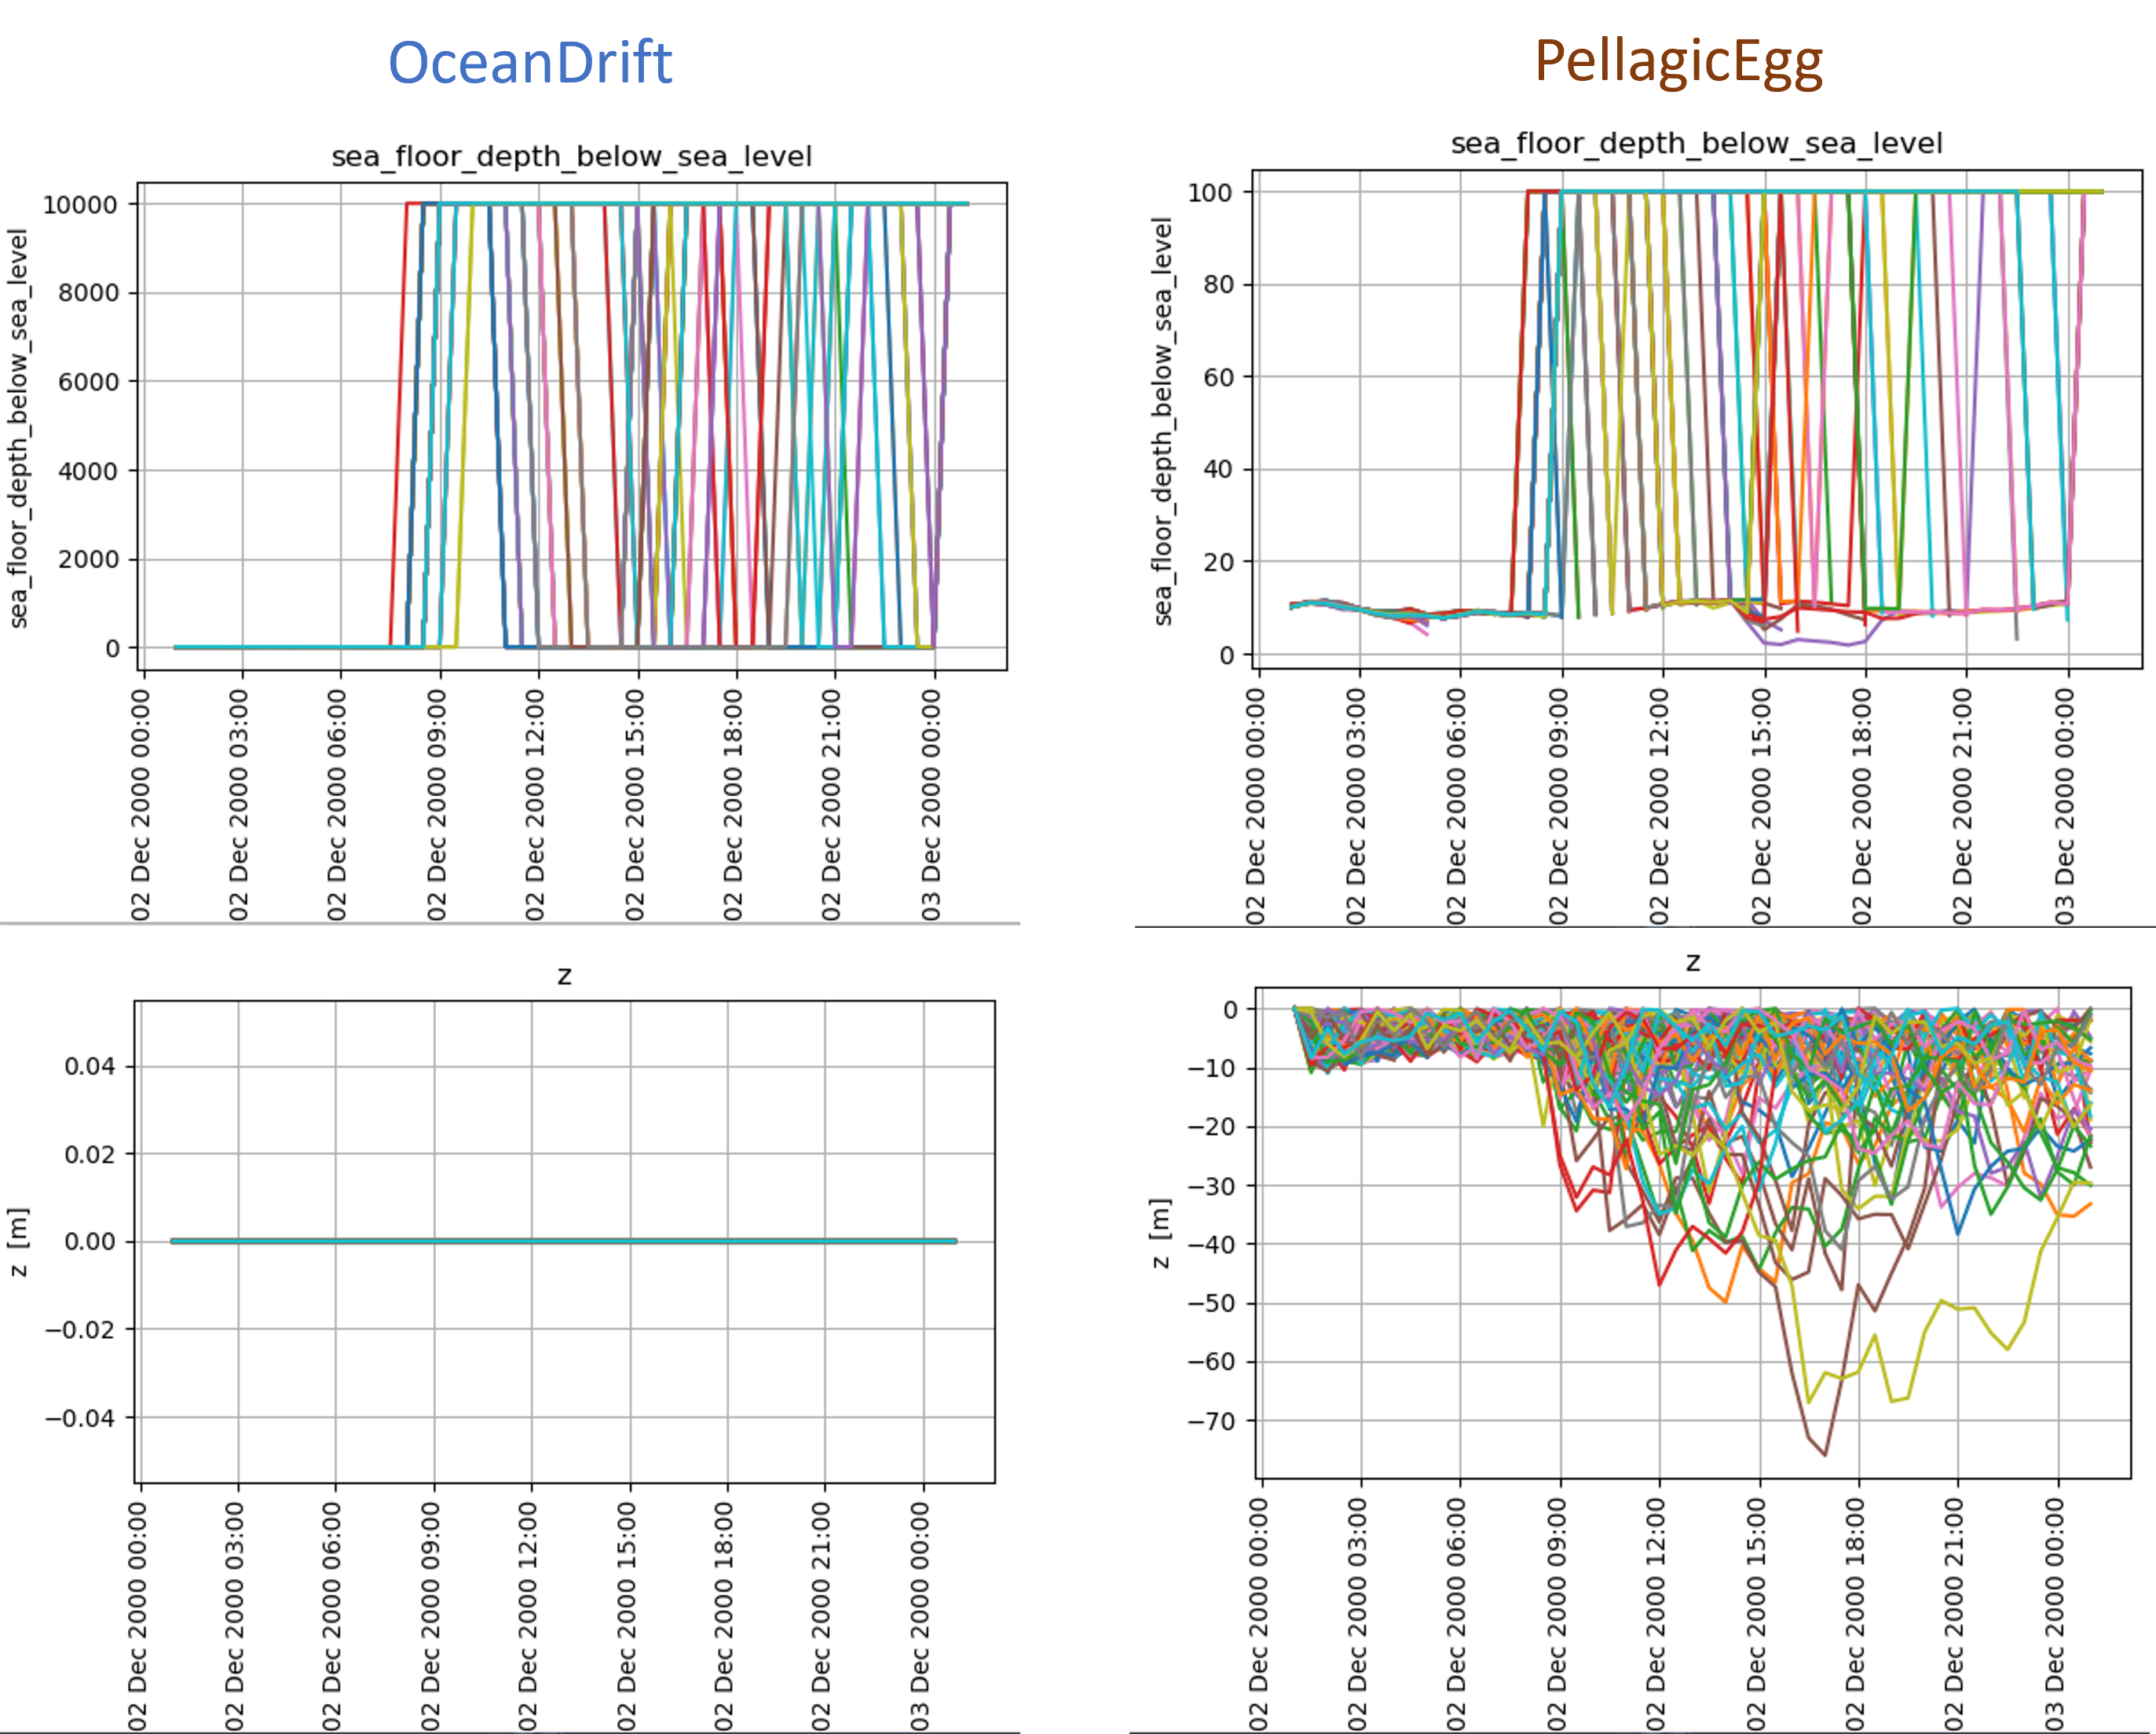2156x1734 pixels.
Task: Click the 60 tick in PellagicEgg depth plot
Action: [x=1218, y=377]
